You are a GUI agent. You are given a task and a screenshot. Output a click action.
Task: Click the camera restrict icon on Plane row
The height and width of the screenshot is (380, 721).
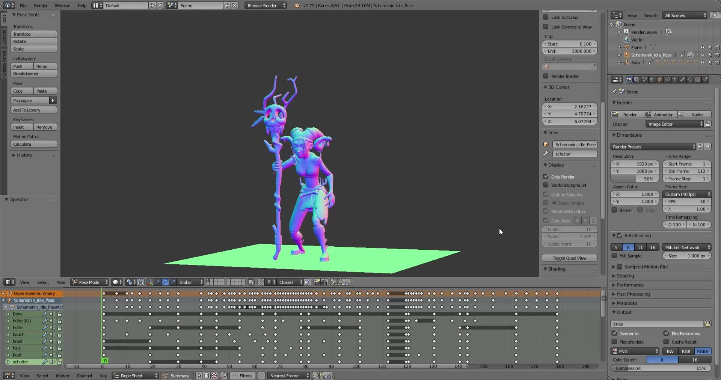tap(717, 47)
